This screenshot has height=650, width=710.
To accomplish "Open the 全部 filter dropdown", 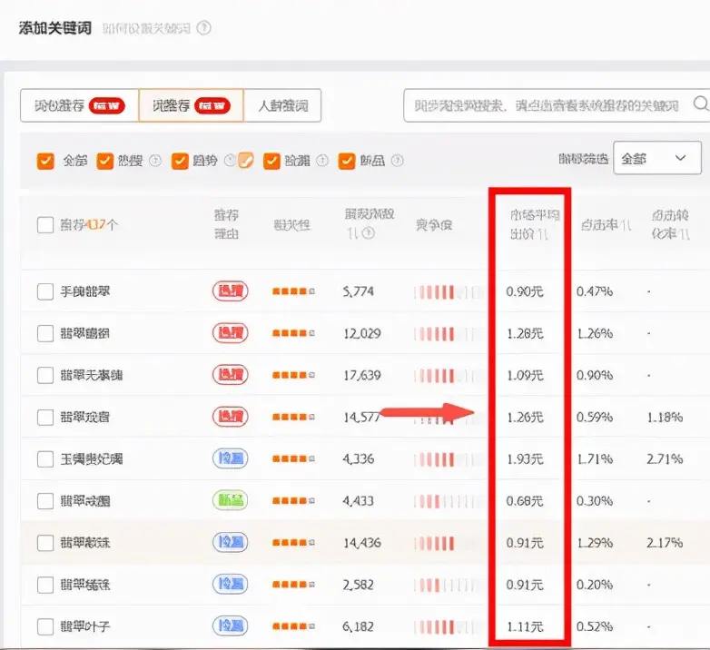I will pyautogui.click(x=656, y=158).
